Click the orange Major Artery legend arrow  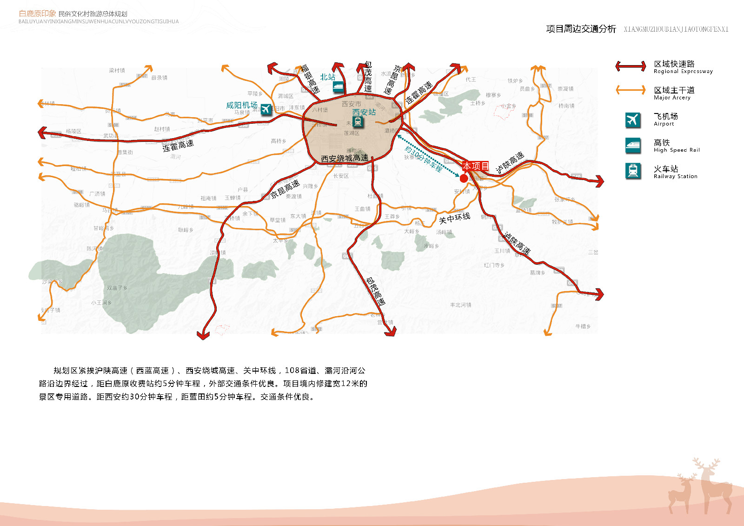click(x=631, y=90)
